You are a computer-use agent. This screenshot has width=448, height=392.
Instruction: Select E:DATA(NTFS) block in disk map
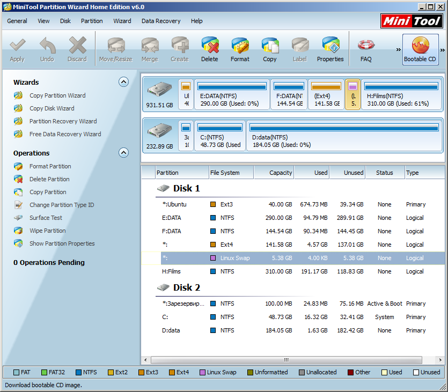[232, 94]
